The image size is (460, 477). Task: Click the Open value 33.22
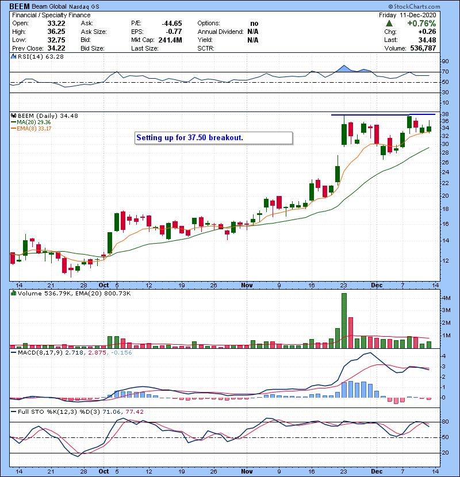coord(56,24)
